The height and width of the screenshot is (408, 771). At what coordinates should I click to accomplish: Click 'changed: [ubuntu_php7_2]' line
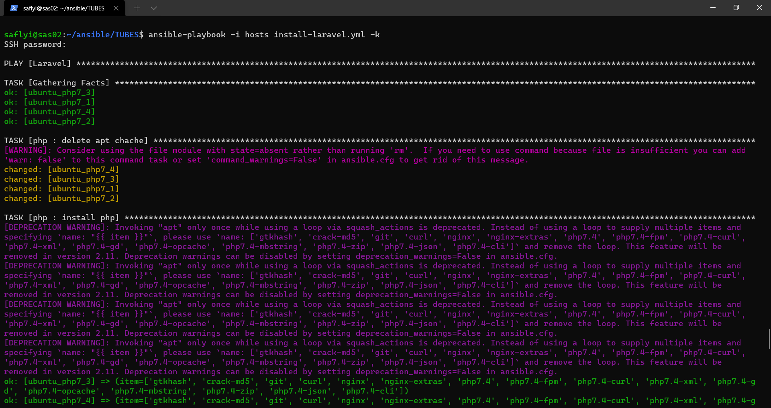[61, 198]
